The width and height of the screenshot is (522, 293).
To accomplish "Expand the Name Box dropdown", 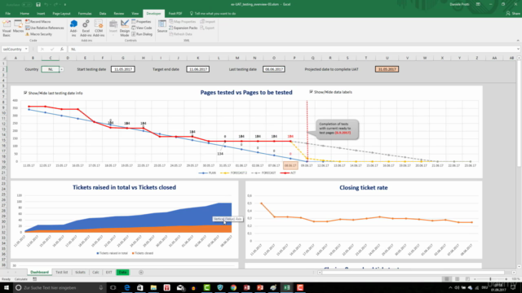I will 26,49.
